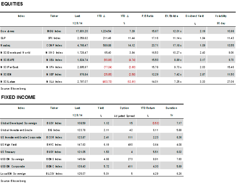The width and height of the screenshot is (236, 184).
Task: Select the CCMP Index ticker cell
Action: [54, 45]
